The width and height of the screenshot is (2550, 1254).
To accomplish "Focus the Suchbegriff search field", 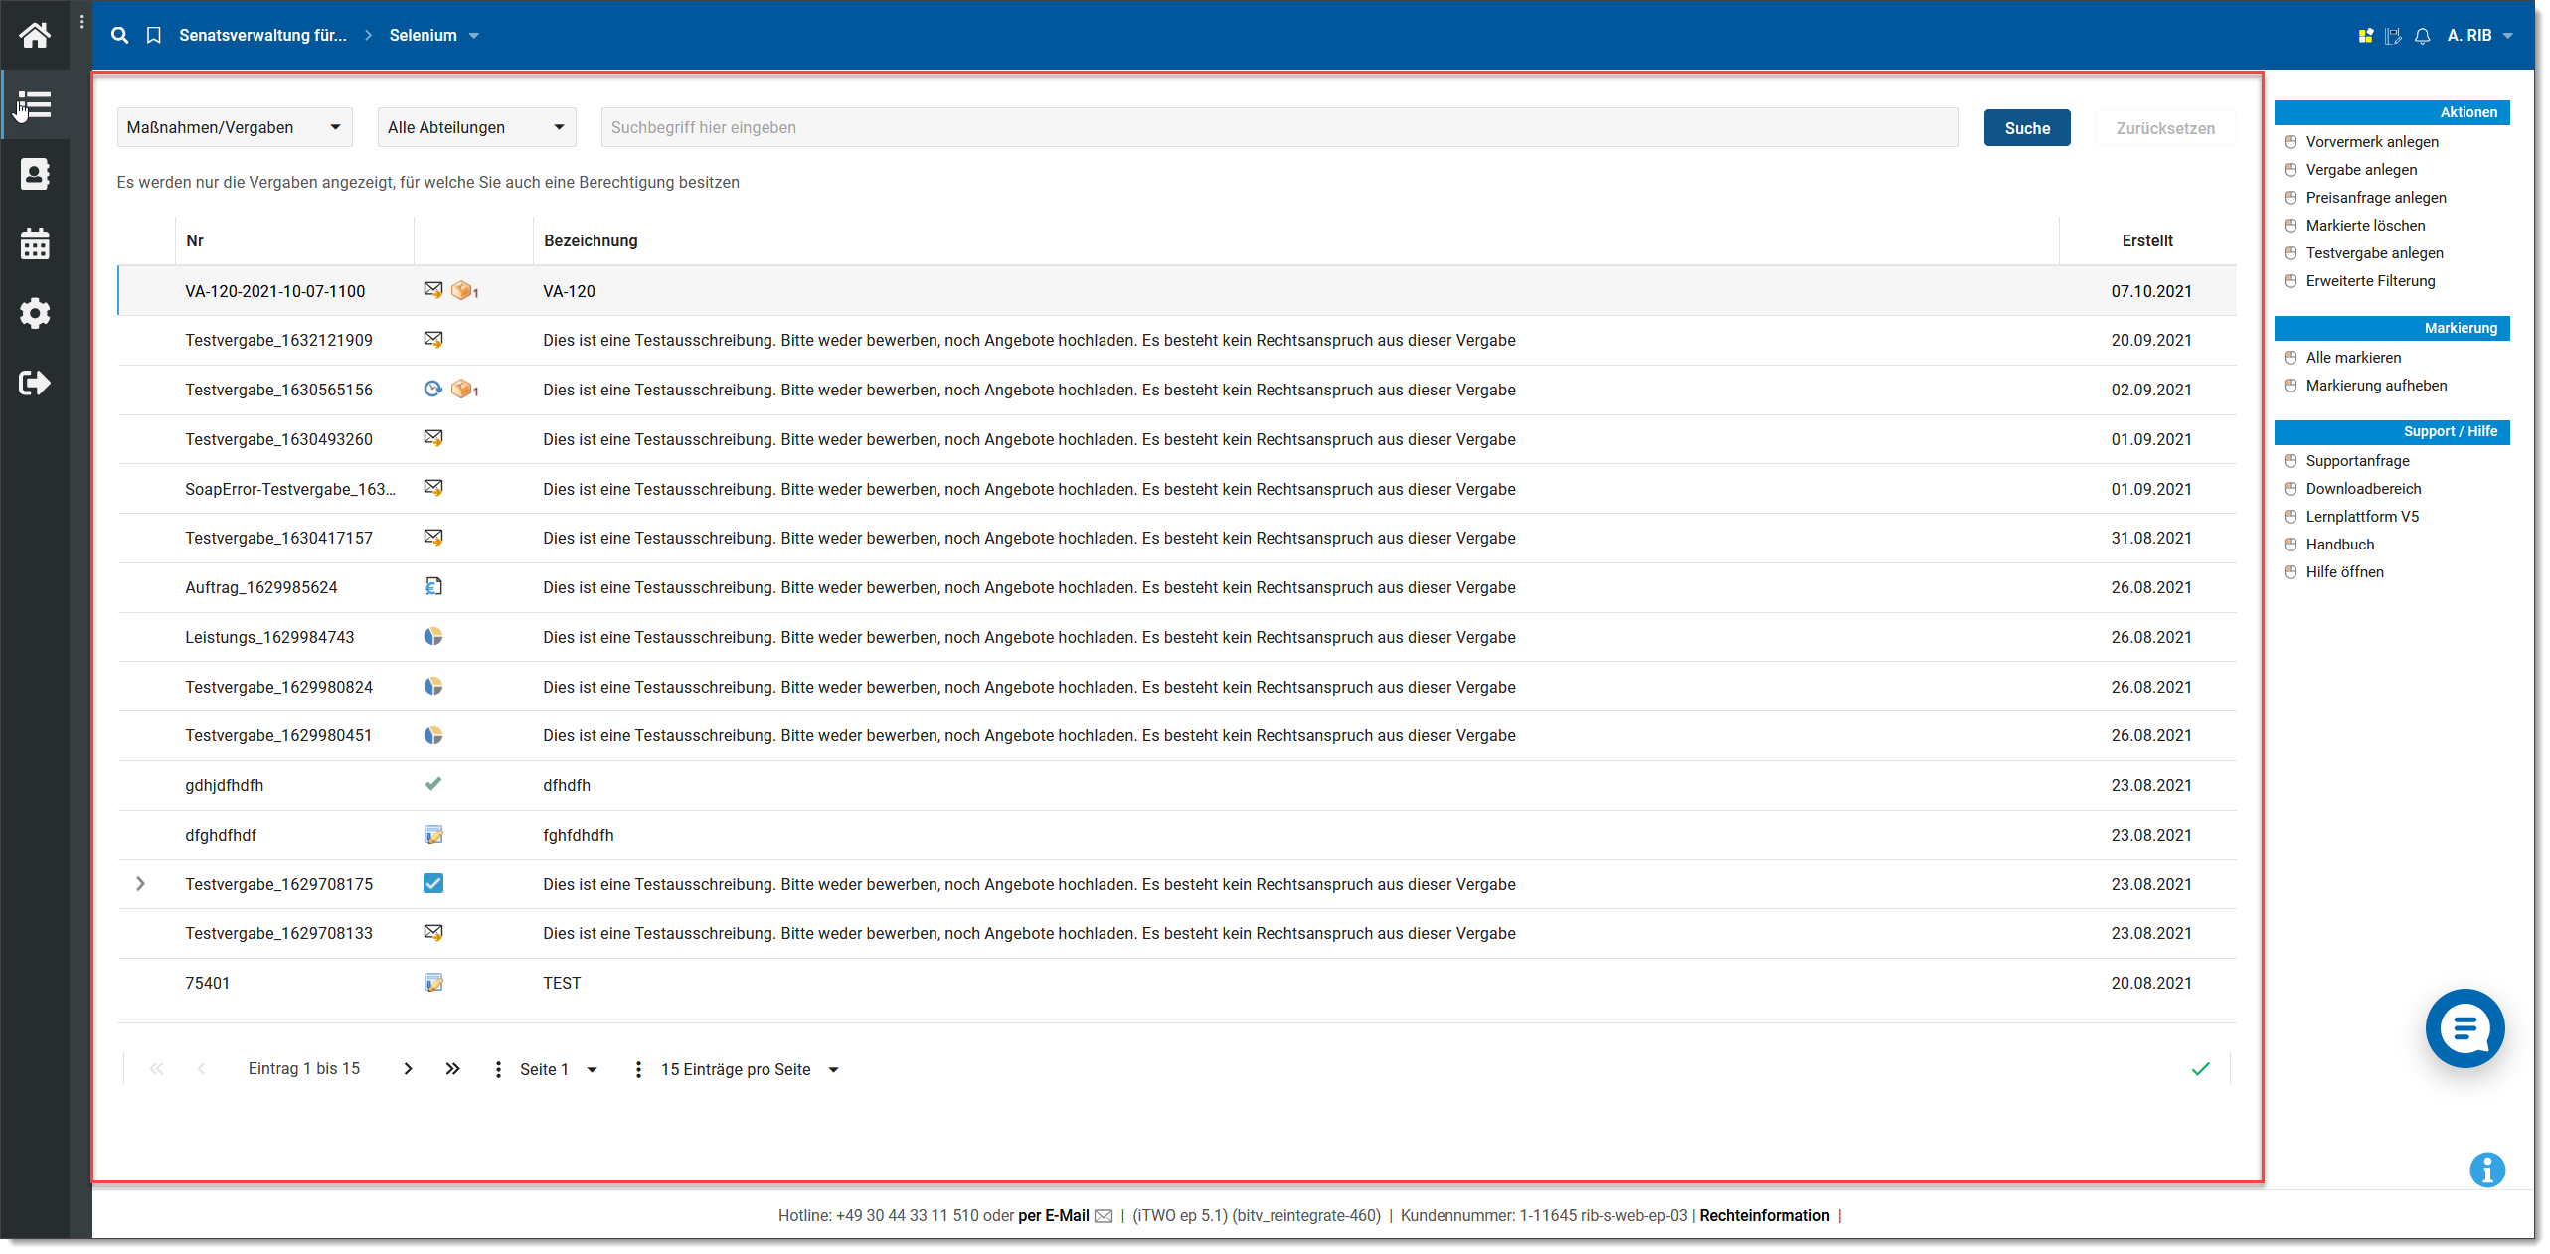I will tap(1279, 127).
